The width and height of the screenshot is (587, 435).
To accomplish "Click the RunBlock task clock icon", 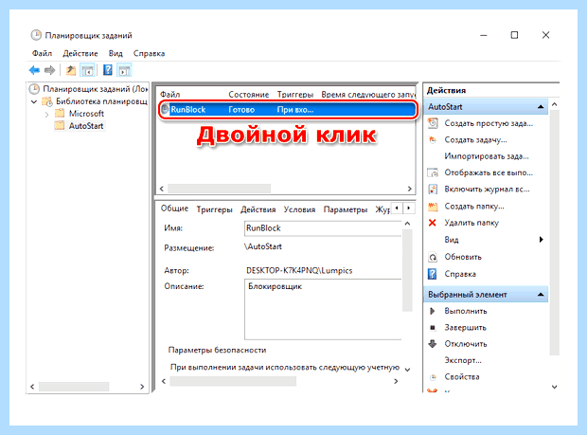I will click(x=165, y=109).
